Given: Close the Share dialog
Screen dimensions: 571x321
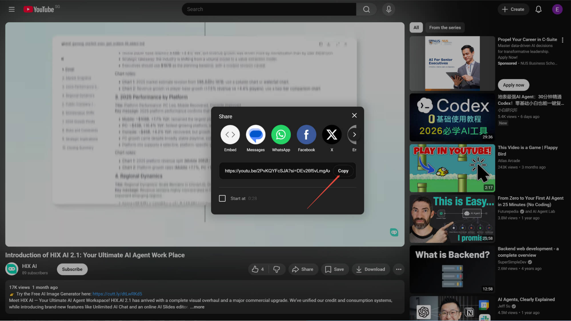Looking at the screenshot, I should [x=354, y=116].
